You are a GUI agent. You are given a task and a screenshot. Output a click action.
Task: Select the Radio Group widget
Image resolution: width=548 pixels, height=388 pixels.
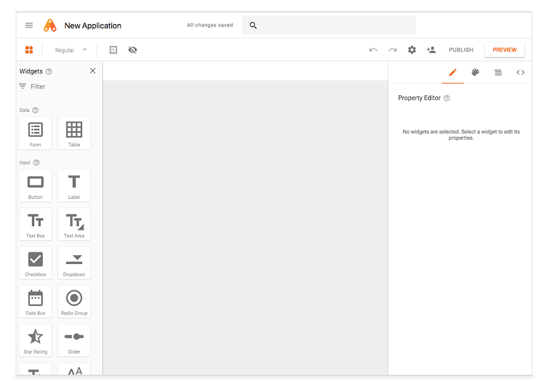click(74, 301)
